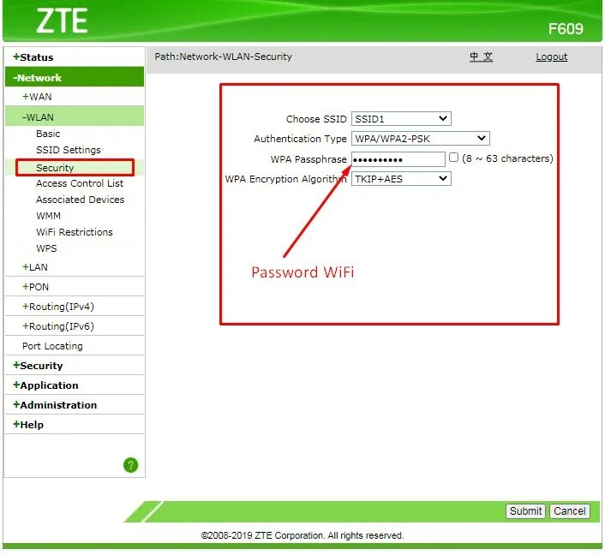
Task: Collapse the WLAN submenu
Action: click(75, 116)
